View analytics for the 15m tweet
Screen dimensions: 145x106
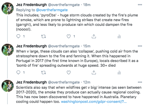tap(119, 73)
